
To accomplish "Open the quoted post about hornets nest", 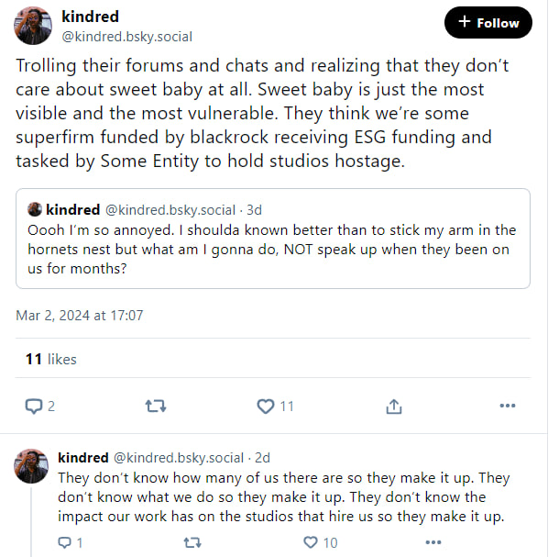I will [273, 239].
